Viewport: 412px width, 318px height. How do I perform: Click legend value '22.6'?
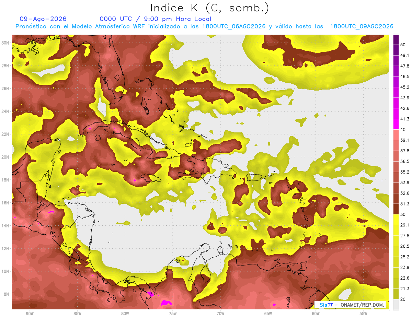click(x=404, y=278)
